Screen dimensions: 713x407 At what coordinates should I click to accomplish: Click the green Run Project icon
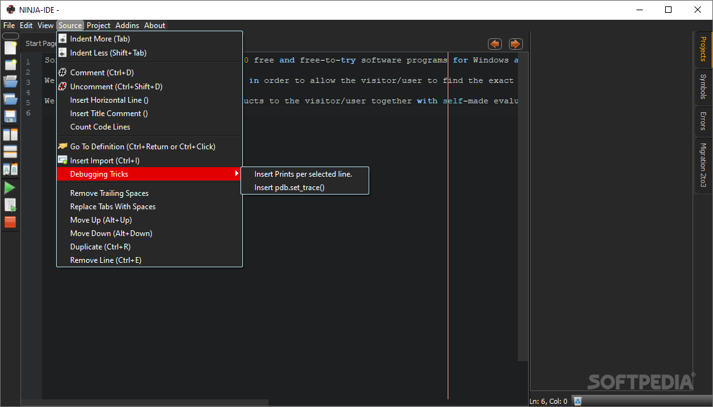[10, 188]
